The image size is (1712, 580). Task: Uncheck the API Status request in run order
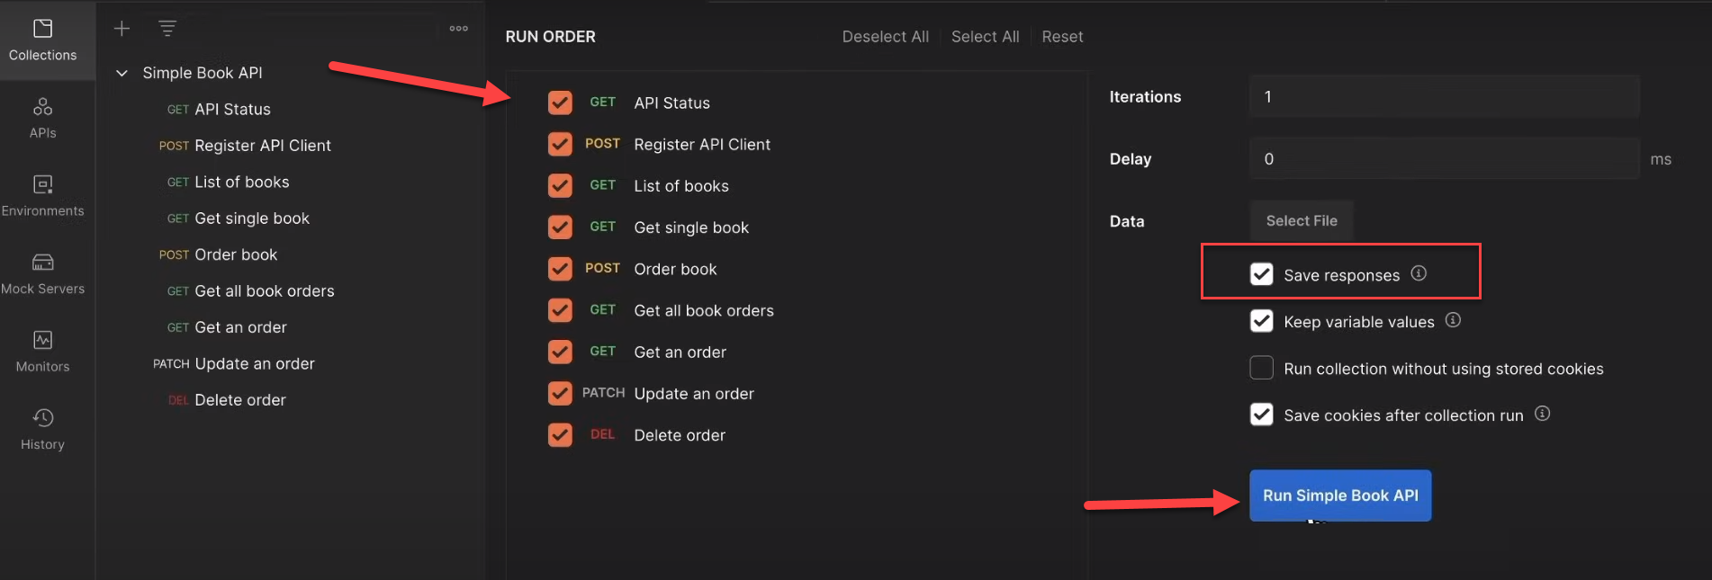(560, 103)
